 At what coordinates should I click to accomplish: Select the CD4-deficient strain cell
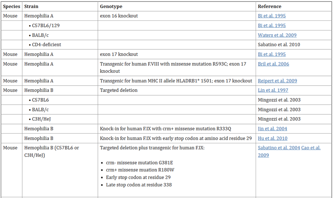pyautogui.click(x=60, y=45)
